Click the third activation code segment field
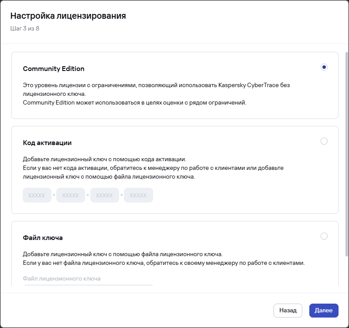This screenshot has width=349, height=328. click(x=104, y=196)
